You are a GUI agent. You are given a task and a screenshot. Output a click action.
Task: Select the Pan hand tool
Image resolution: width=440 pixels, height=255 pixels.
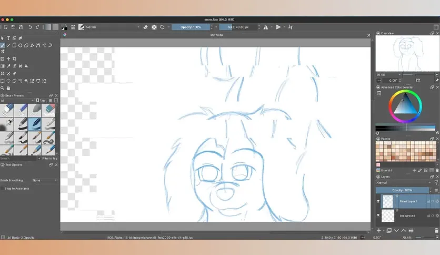point(8,88)
